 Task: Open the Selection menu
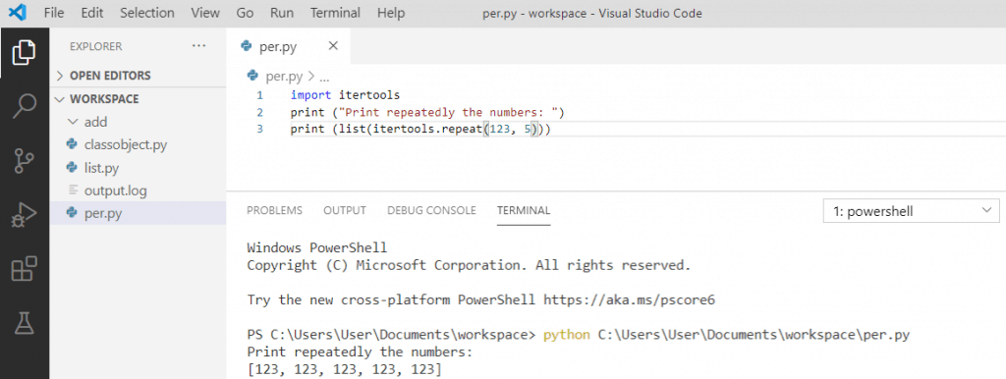(147, 13)
